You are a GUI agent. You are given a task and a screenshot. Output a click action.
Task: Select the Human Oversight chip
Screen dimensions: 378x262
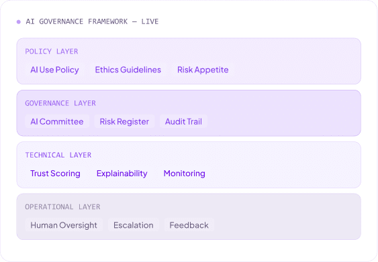pyautogui.click(x=64, y=225)
